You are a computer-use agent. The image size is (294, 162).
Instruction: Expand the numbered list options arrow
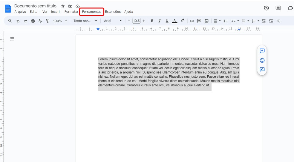[x=258, y=21]
